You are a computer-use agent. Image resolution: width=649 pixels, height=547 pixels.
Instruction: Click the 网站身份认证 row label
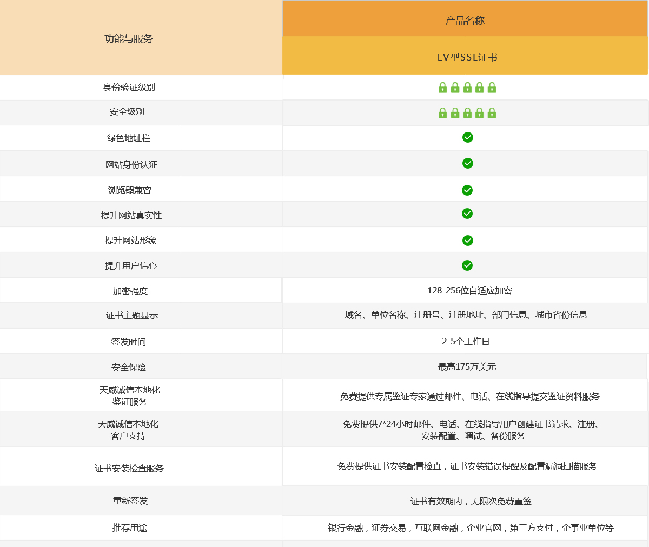pos(131,164)
